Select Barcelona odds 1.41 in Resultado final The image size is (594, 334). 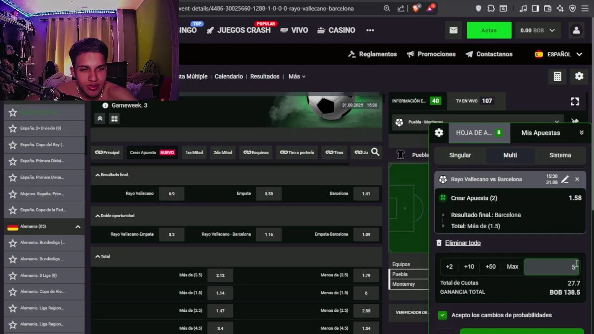click(366, 193)
